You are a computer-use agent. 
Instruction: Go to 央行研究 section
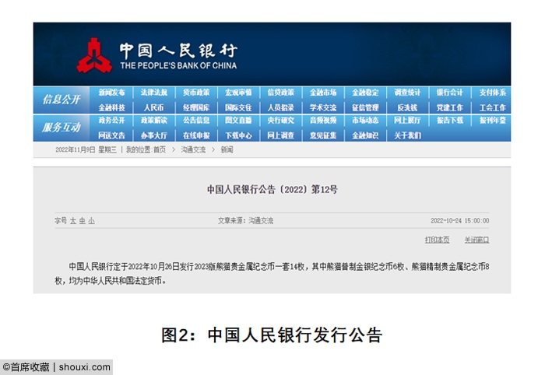click(281, 121)
